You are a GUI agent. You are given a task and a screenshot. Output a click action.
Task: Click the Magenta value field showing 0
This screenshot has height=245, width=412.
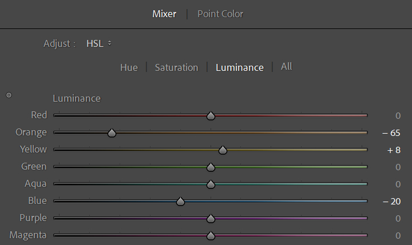tap(398, 235)
